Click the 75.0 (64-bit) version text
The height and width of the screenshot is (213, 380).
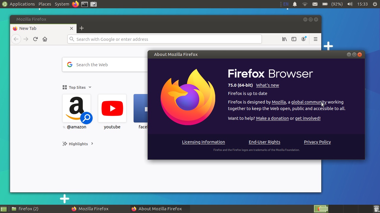tap(240, 85)
